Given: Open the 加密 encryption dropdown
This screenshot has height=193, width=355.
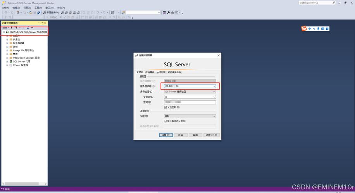Looking at the screenshot, I should click(214, 116).
